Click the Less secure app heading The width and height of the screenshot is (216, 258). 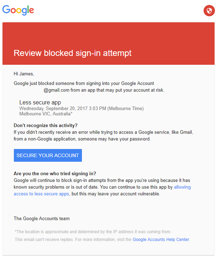click(x=40, y=102)
